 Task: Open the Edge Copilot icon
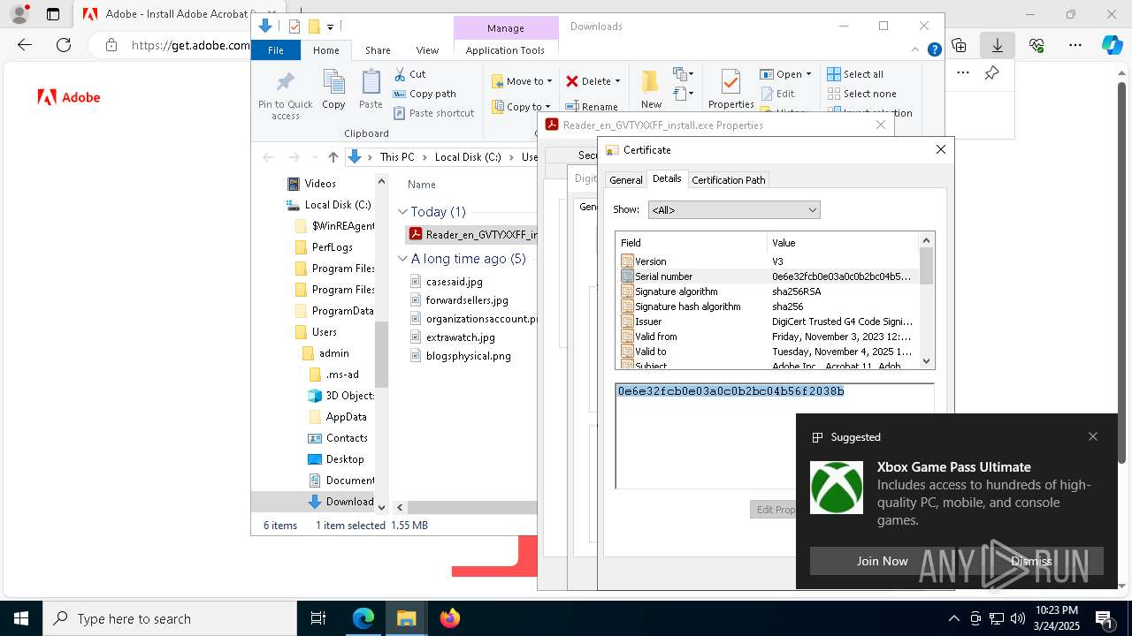pyautogui.click(x=1112, y=45)
